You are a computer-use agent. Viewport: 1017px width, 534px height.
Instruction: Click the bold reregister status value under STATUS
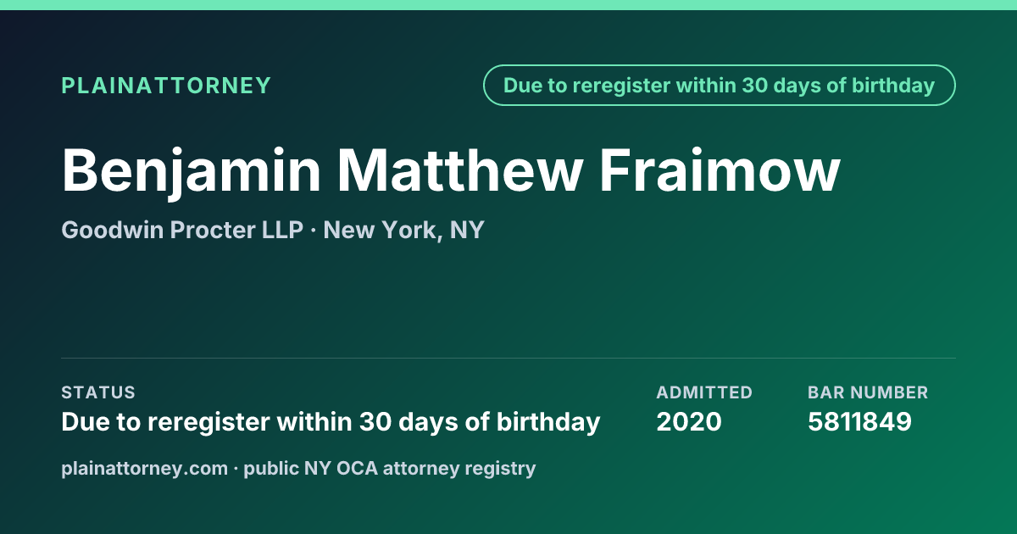[331, 422]
